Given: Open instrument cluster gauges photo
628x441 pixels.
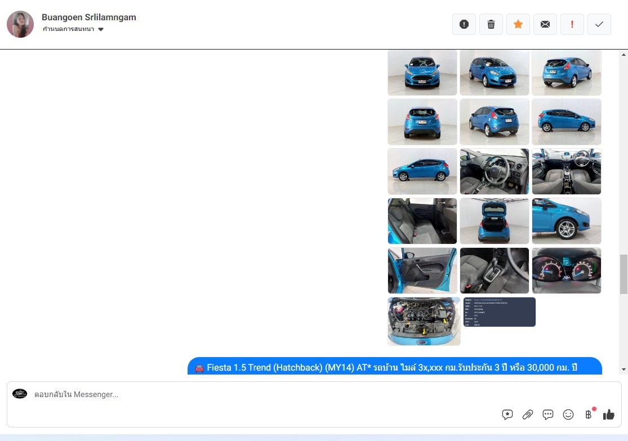Looking at the screenshot, I should click(x=566, y=270).
